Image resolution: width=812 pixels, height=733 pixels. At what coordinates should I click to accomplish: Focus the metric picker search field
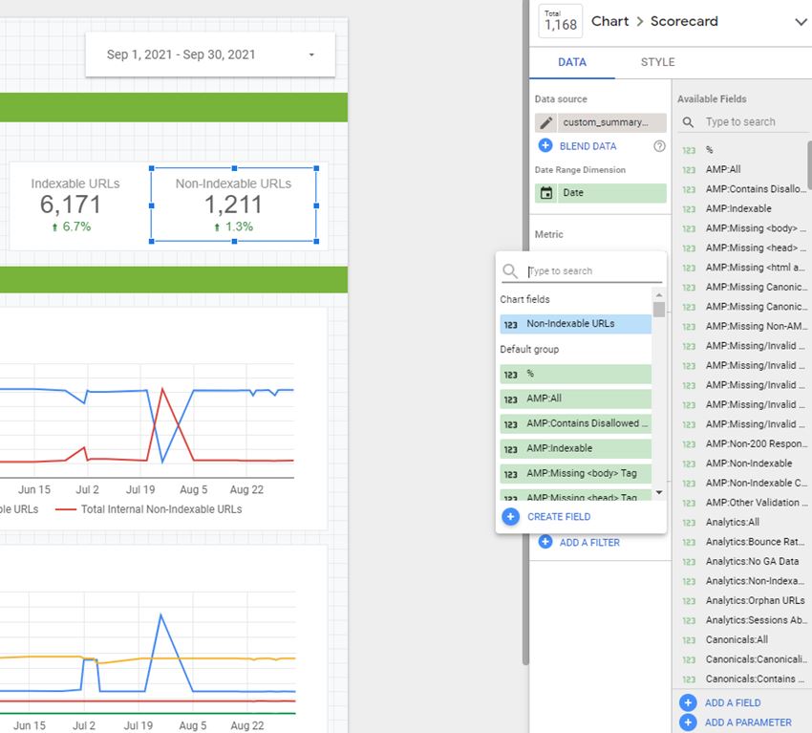pos(594,270)
